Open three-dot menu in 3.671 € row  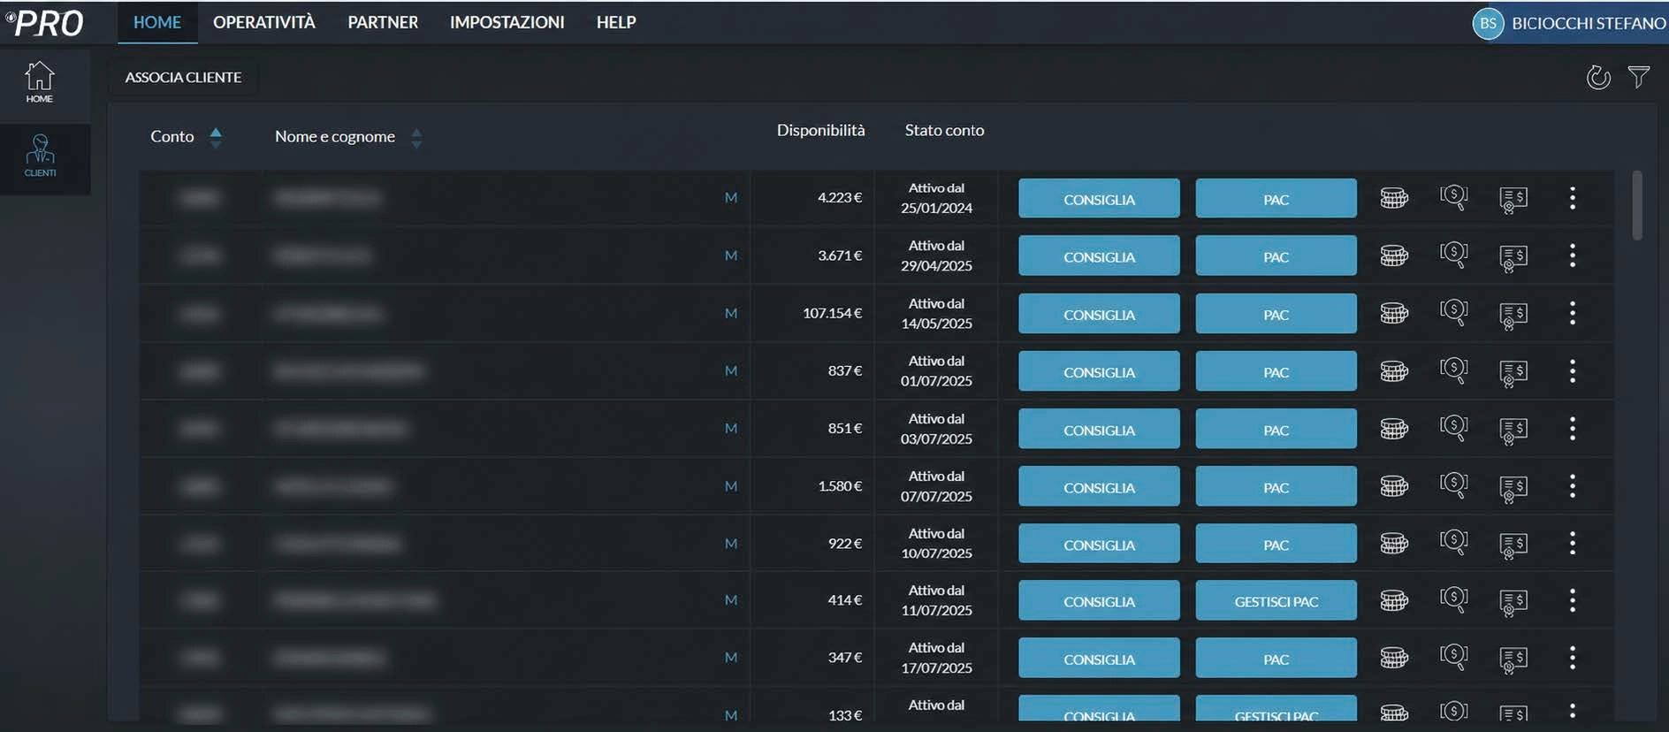pyautogui.click(x=1572, y=255)
